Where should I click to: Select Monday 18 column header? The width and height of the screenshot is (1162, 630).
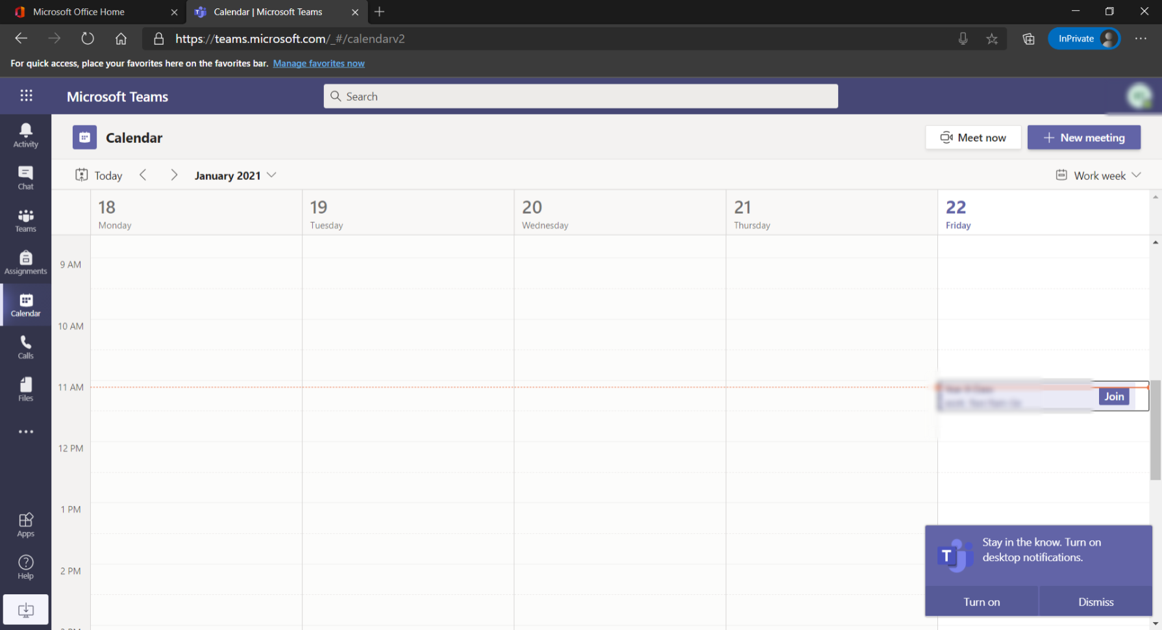click(196, 214)
